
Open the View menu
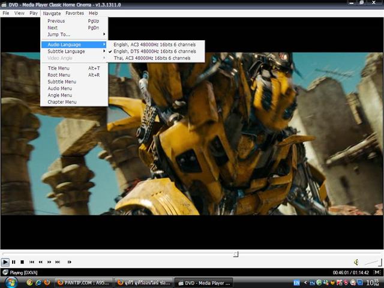[x=19, y=13]
